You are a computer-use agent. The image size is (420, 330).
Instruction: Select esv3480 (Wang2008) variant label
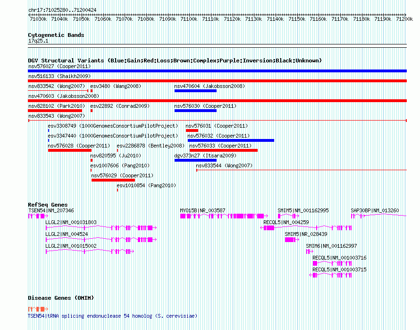116,87
